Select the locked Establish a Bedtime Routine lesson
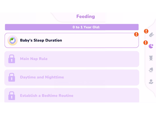The height and width of the screenshot is (117, 156). click(72, 95)
